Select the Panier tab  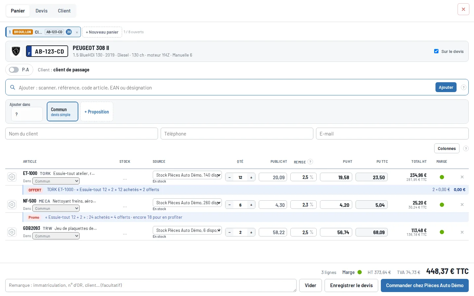[x=18, y=11]
